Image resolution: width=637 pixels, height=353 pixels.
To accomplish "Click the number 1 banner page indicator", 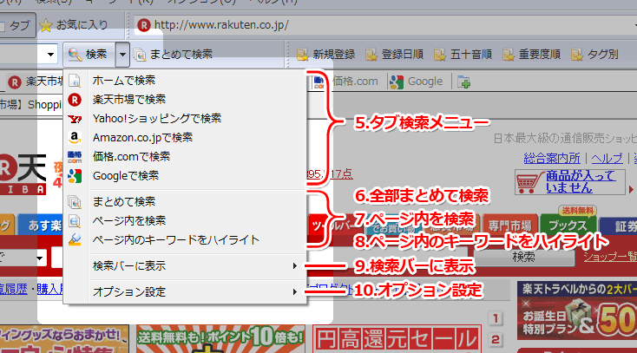I will tap(496, 319).
